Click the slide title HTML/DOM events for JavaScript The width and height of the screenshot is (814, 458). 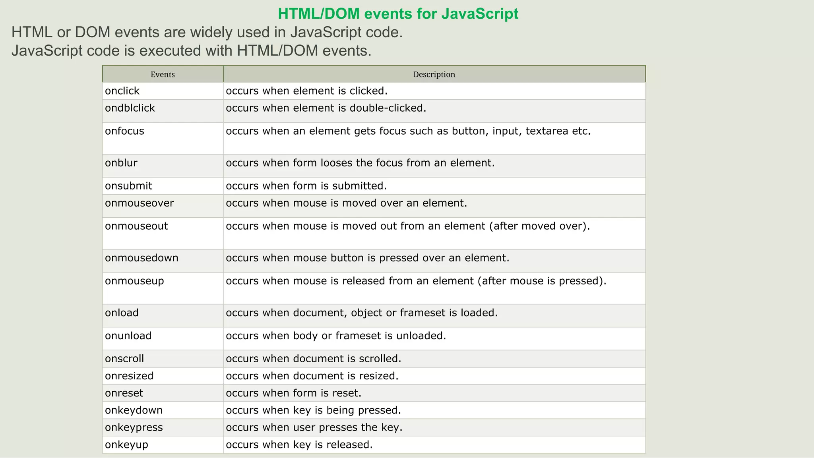398,14
